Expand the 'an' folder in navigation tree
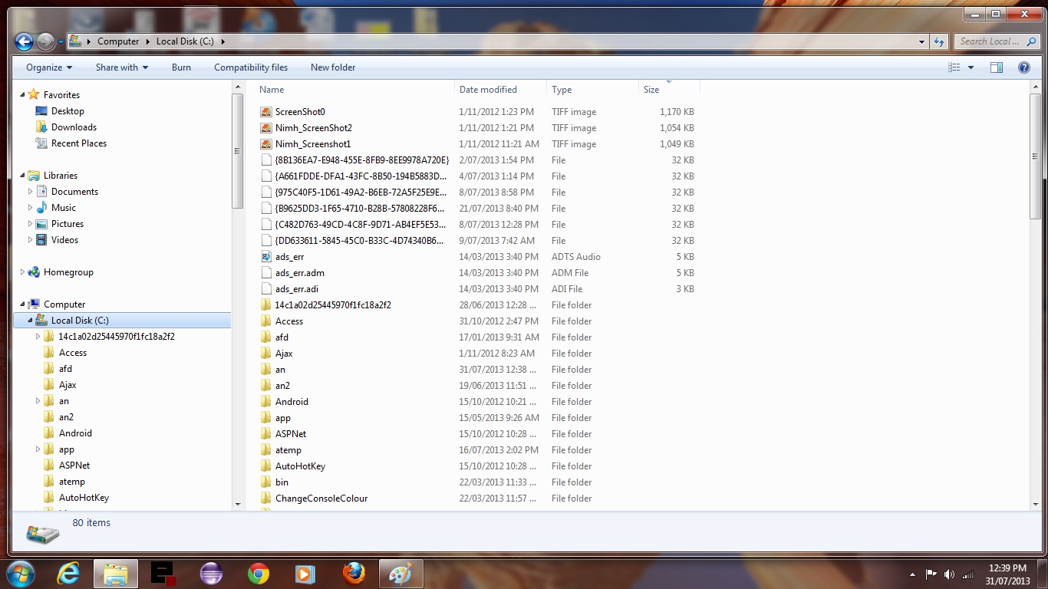The width and height of the screenshot is (1048, 589). [x=38, y=401]
